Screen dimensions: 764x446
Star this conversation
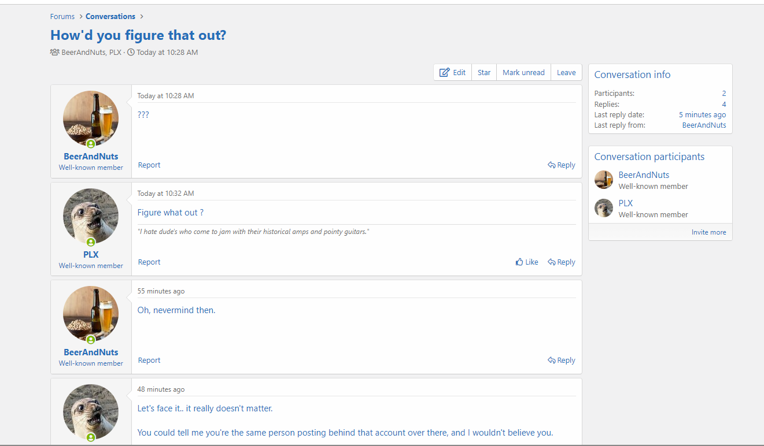click(x=484, y=72)
